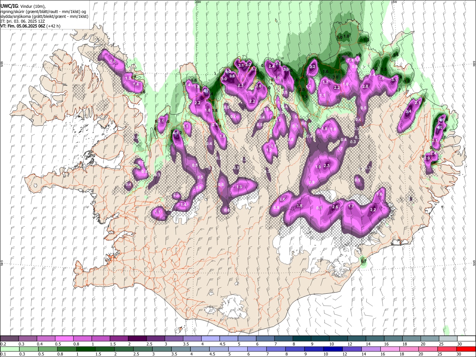This screenshot has height=357, width=476.
Task: Click the dark teal snow swatch between 8 and 9
Action: [x=302, y=339]
